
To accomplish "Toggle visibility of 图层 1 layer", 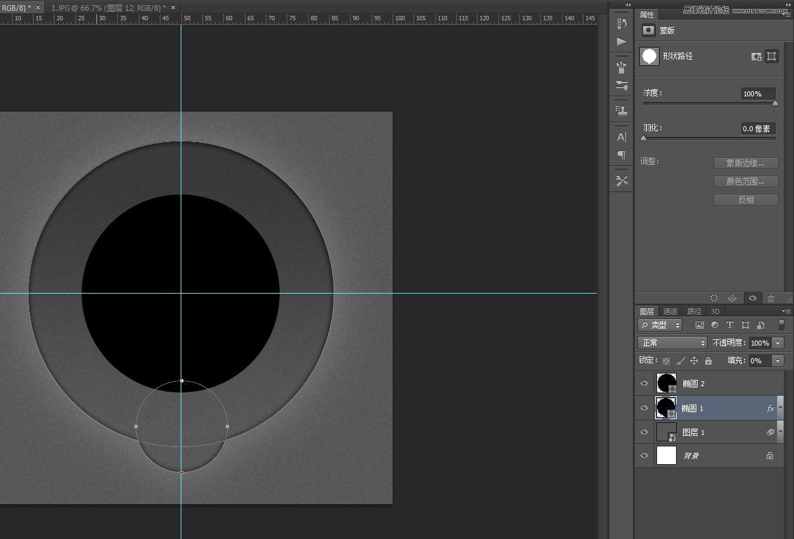I will pos(644,432).
